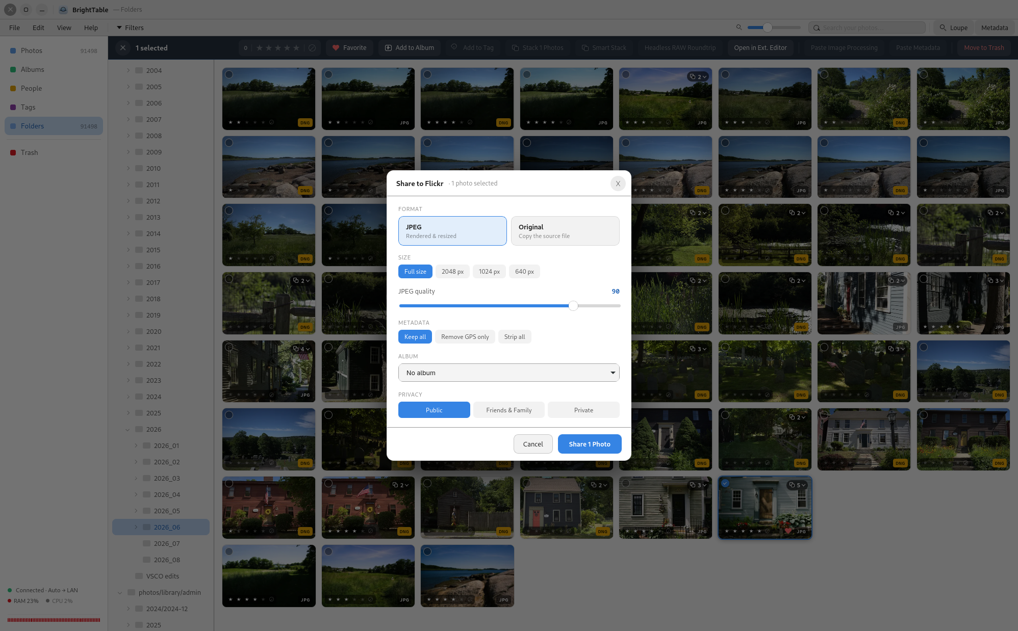Click the Loupe magnifier icon
The height and width of the screenshot is (631, 1018).
pos(943,28)
